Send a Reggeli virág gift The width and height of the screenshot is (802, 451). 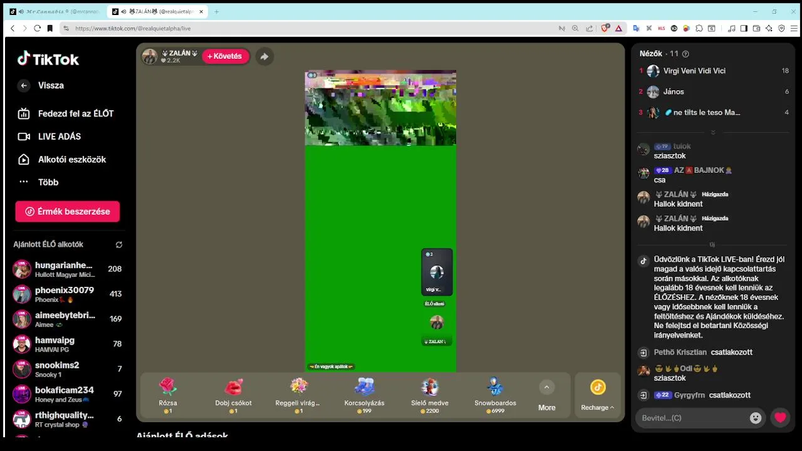pyautogui.click(x=298, y=395)
